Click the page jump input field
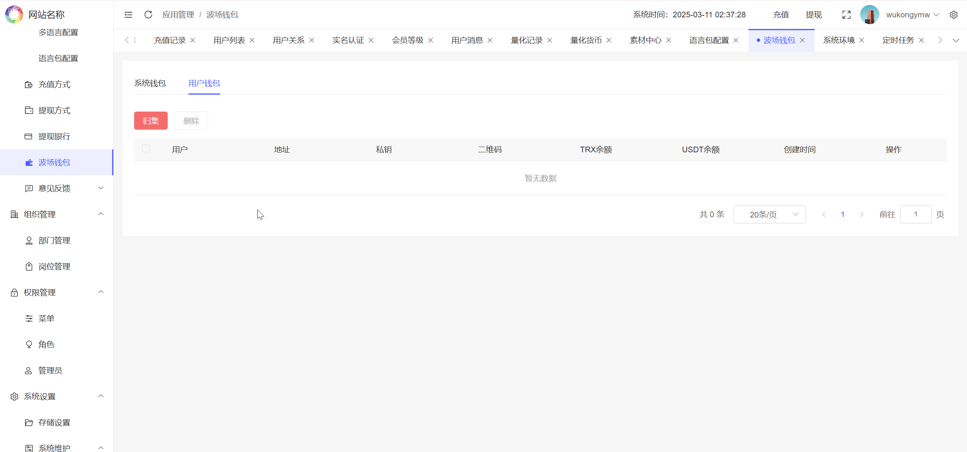Screen dimensions: 967x452 [916, 214]
